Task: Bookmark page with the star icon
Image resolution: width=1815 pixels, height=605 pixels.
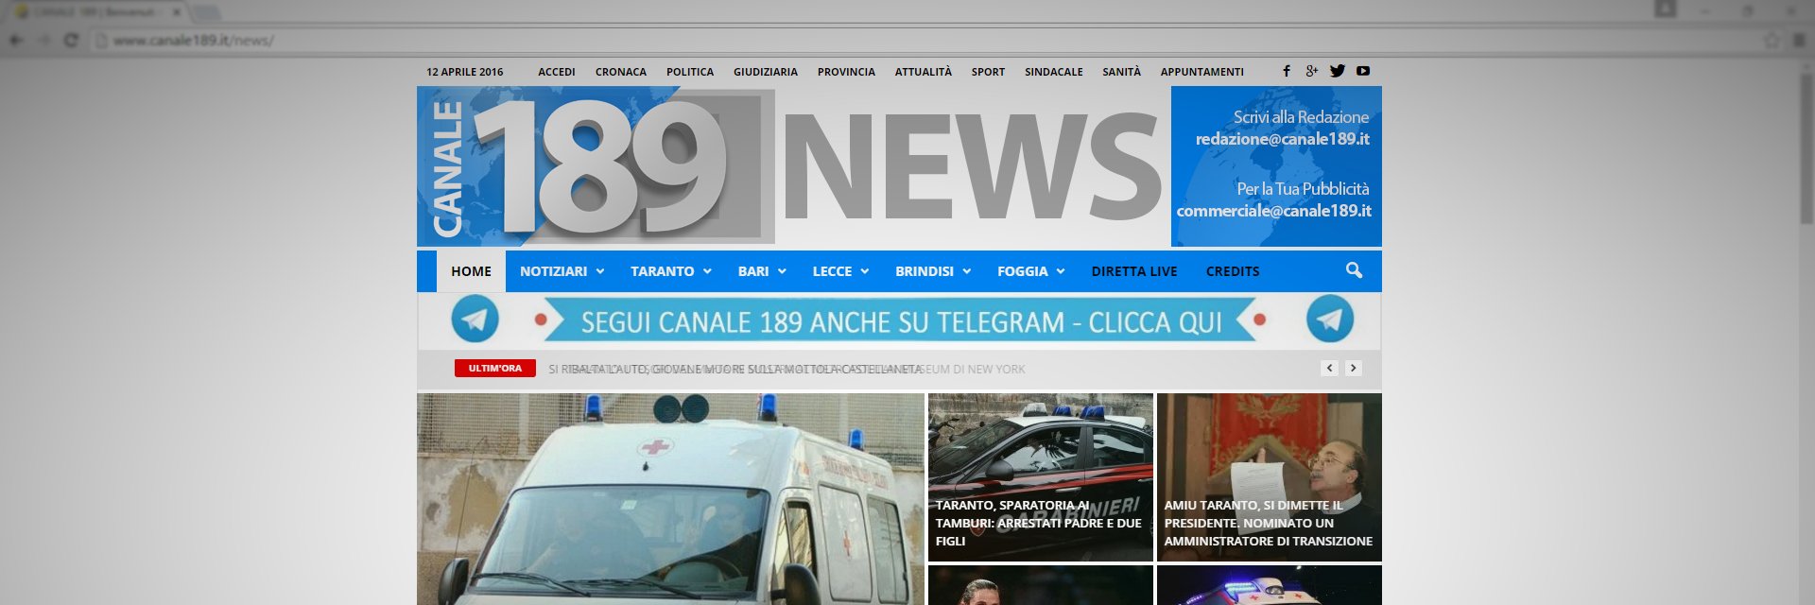Action: pyautogui.click(x=1772, y=40)
